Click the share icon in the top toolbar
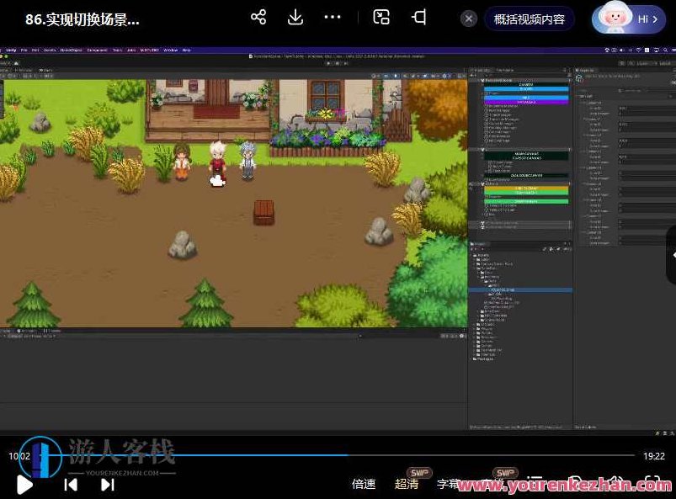Viewport: 676px width, 499px height. 258,17
